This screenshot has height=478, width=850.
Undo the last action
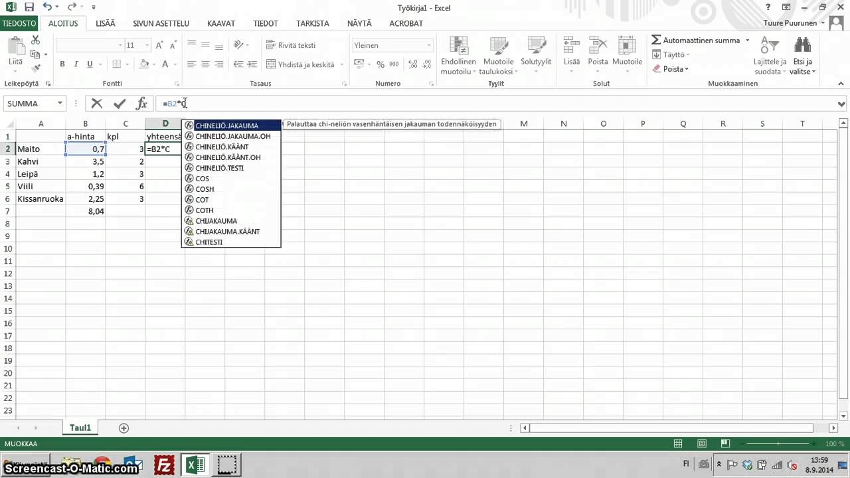(46, 7)
